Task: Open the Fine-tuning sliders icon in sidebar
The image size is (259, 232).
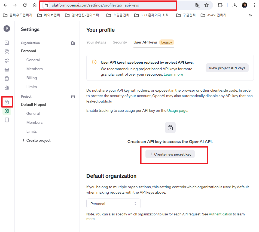Action: 7,61
